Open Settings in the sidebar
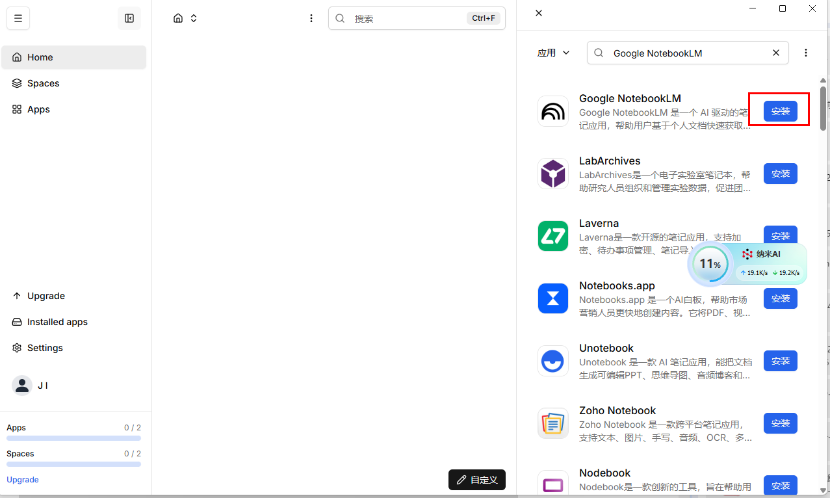This screenshot has width=830, height=498. (x=73, y=348)
